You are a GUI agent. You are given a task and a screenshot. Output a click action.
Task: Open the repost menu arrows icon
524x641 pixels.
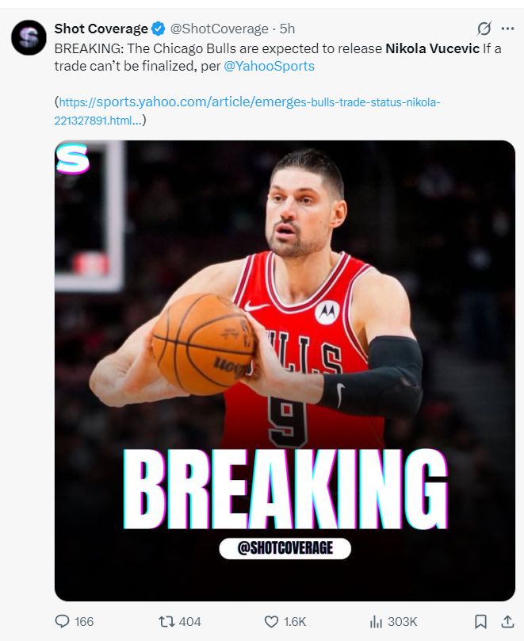tap(166, 621)
